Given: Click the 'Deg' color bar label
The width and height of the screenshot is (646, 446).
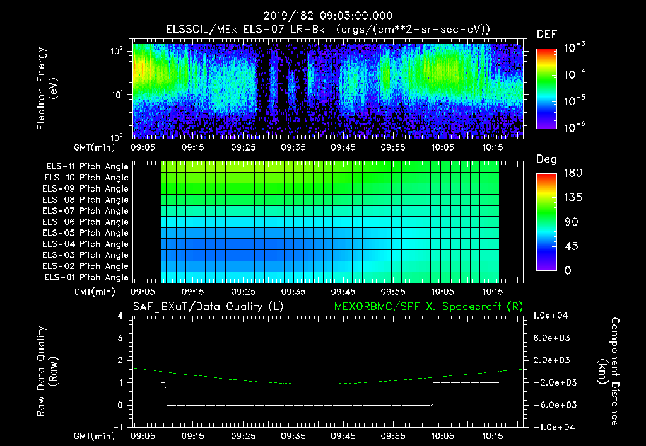Looking at the screenshot, I should point(547,159).
